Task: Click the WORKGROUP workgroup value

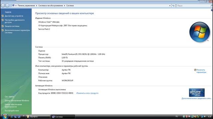Action: 67,80
